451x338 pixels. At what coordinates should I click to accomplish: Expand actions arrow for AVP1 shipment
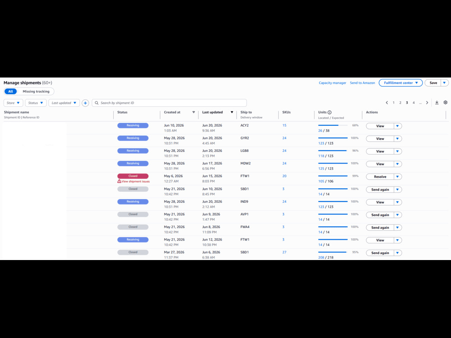pyautogui.click(x=397, y=215)
